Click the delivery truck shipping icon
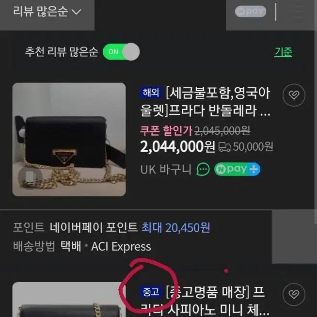This screenshot has height=317, width=317. [x=224, y=147]
